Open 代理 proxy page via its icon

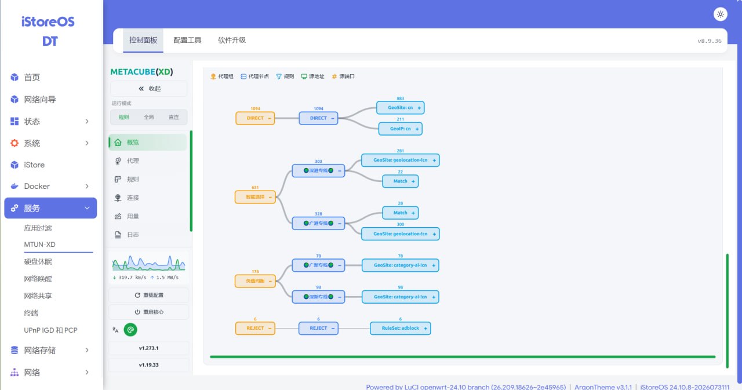click(x=118, y=161)
